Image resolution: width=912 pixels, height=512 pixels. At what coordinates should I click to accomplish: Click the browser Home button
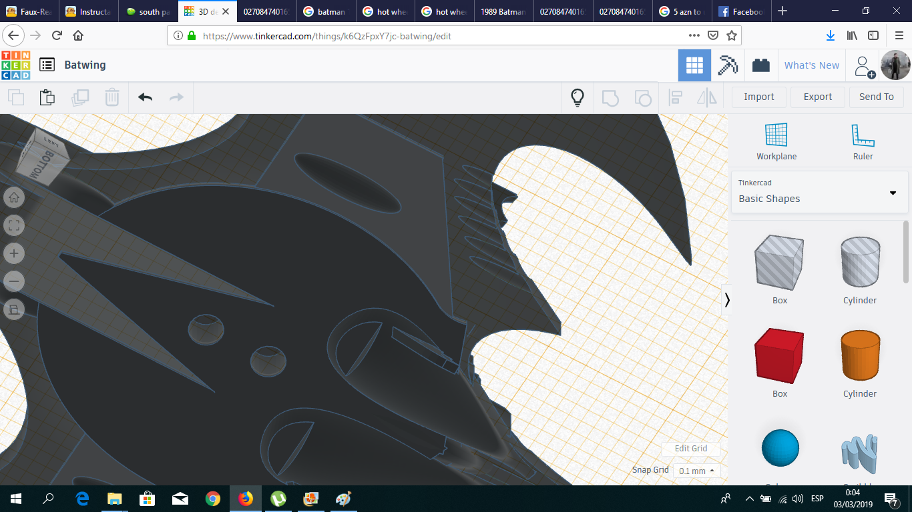(x=78, y=35)
